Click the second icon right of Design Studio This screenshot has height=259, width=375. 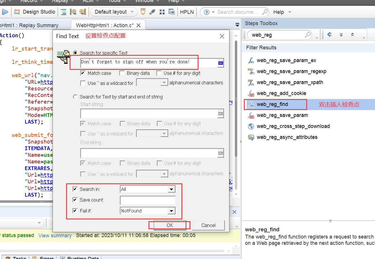tap(73, 12)
